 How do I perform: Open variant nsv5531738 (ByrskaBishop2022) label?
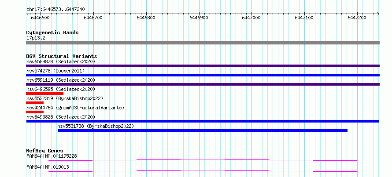click(96, 126)
